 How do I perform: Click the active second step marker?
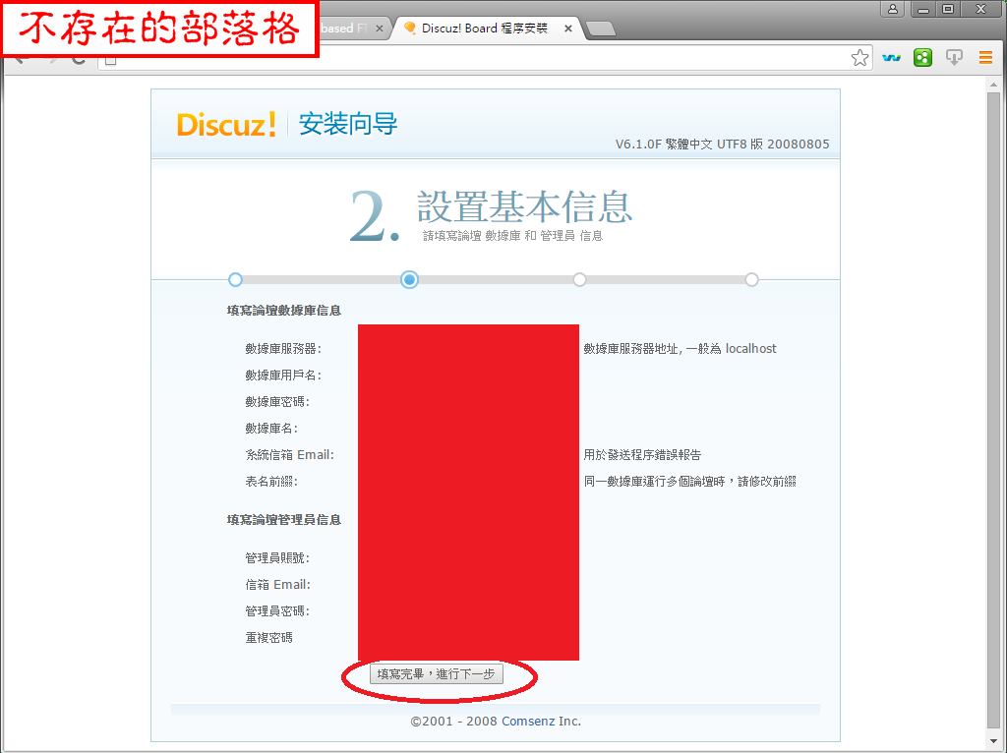409,279
